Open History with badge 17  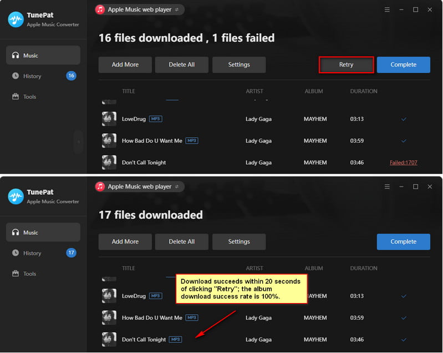coord(43,253)
